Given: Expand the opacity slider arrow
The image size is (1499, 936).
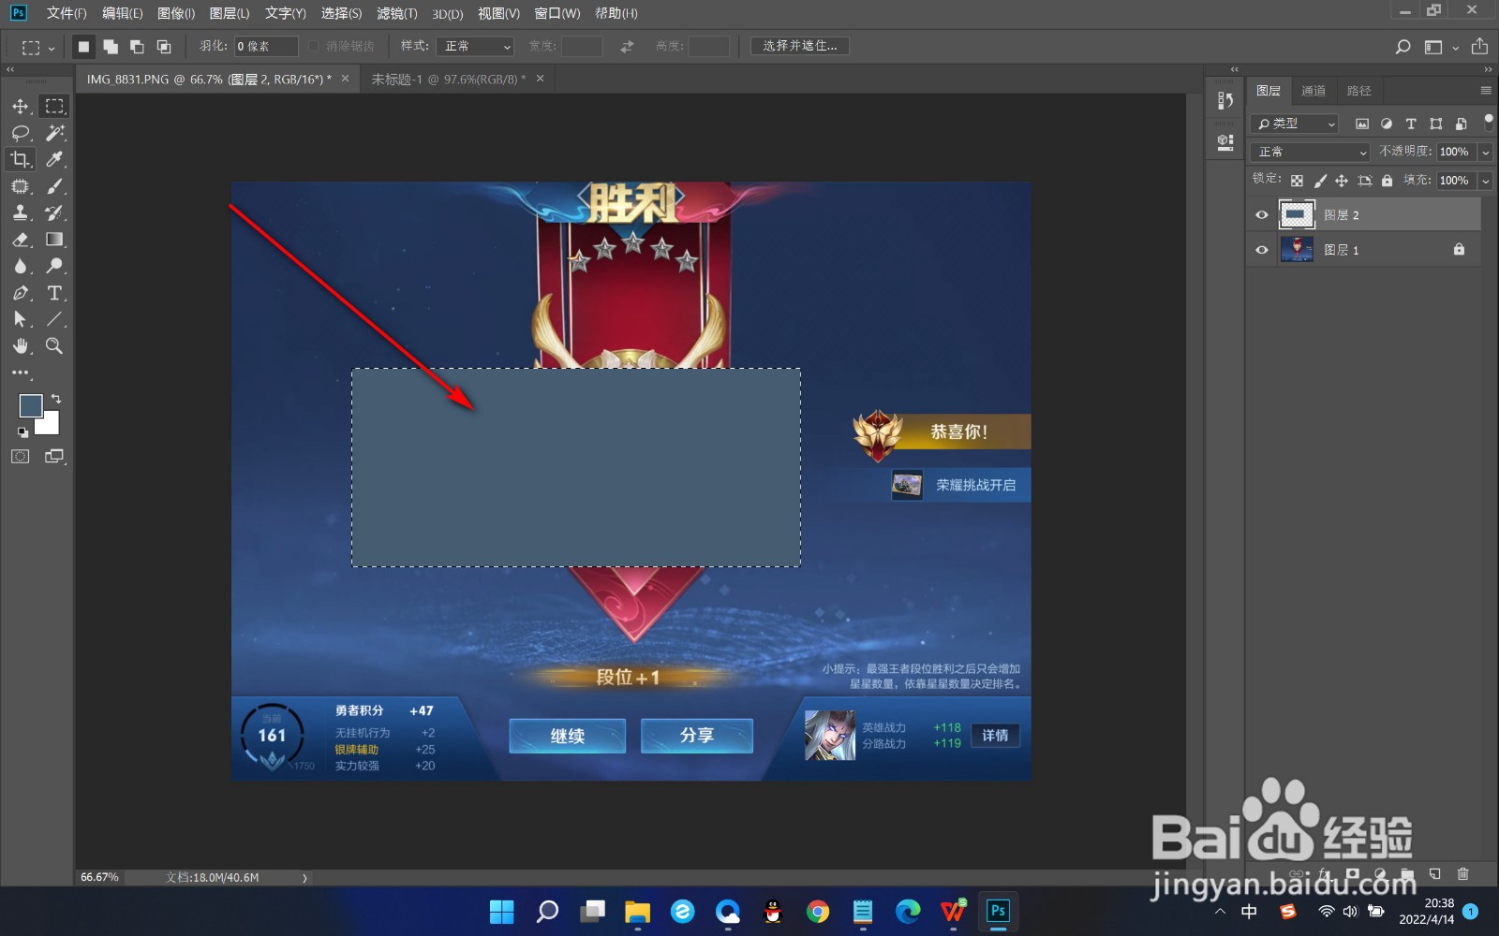Looking at the screenshot, I should pos(1485,152).
